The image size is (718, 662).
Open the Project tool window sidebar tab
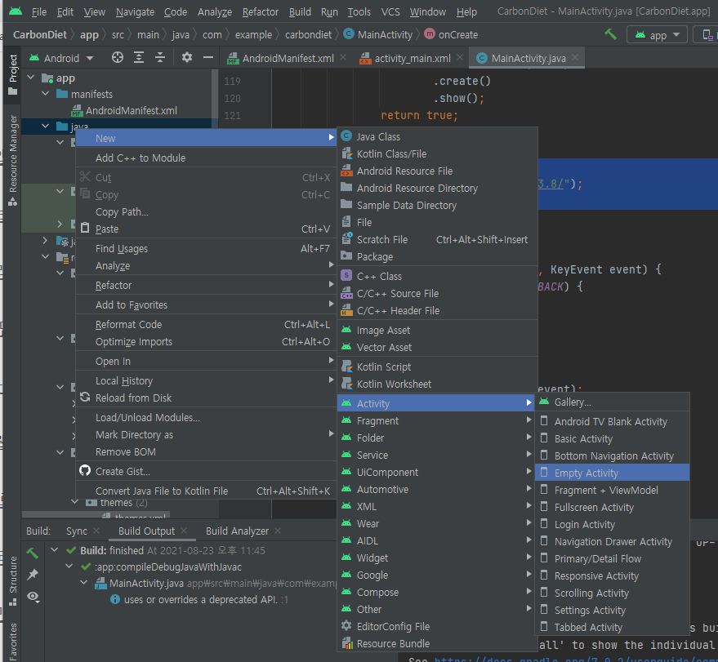point(12,74)
